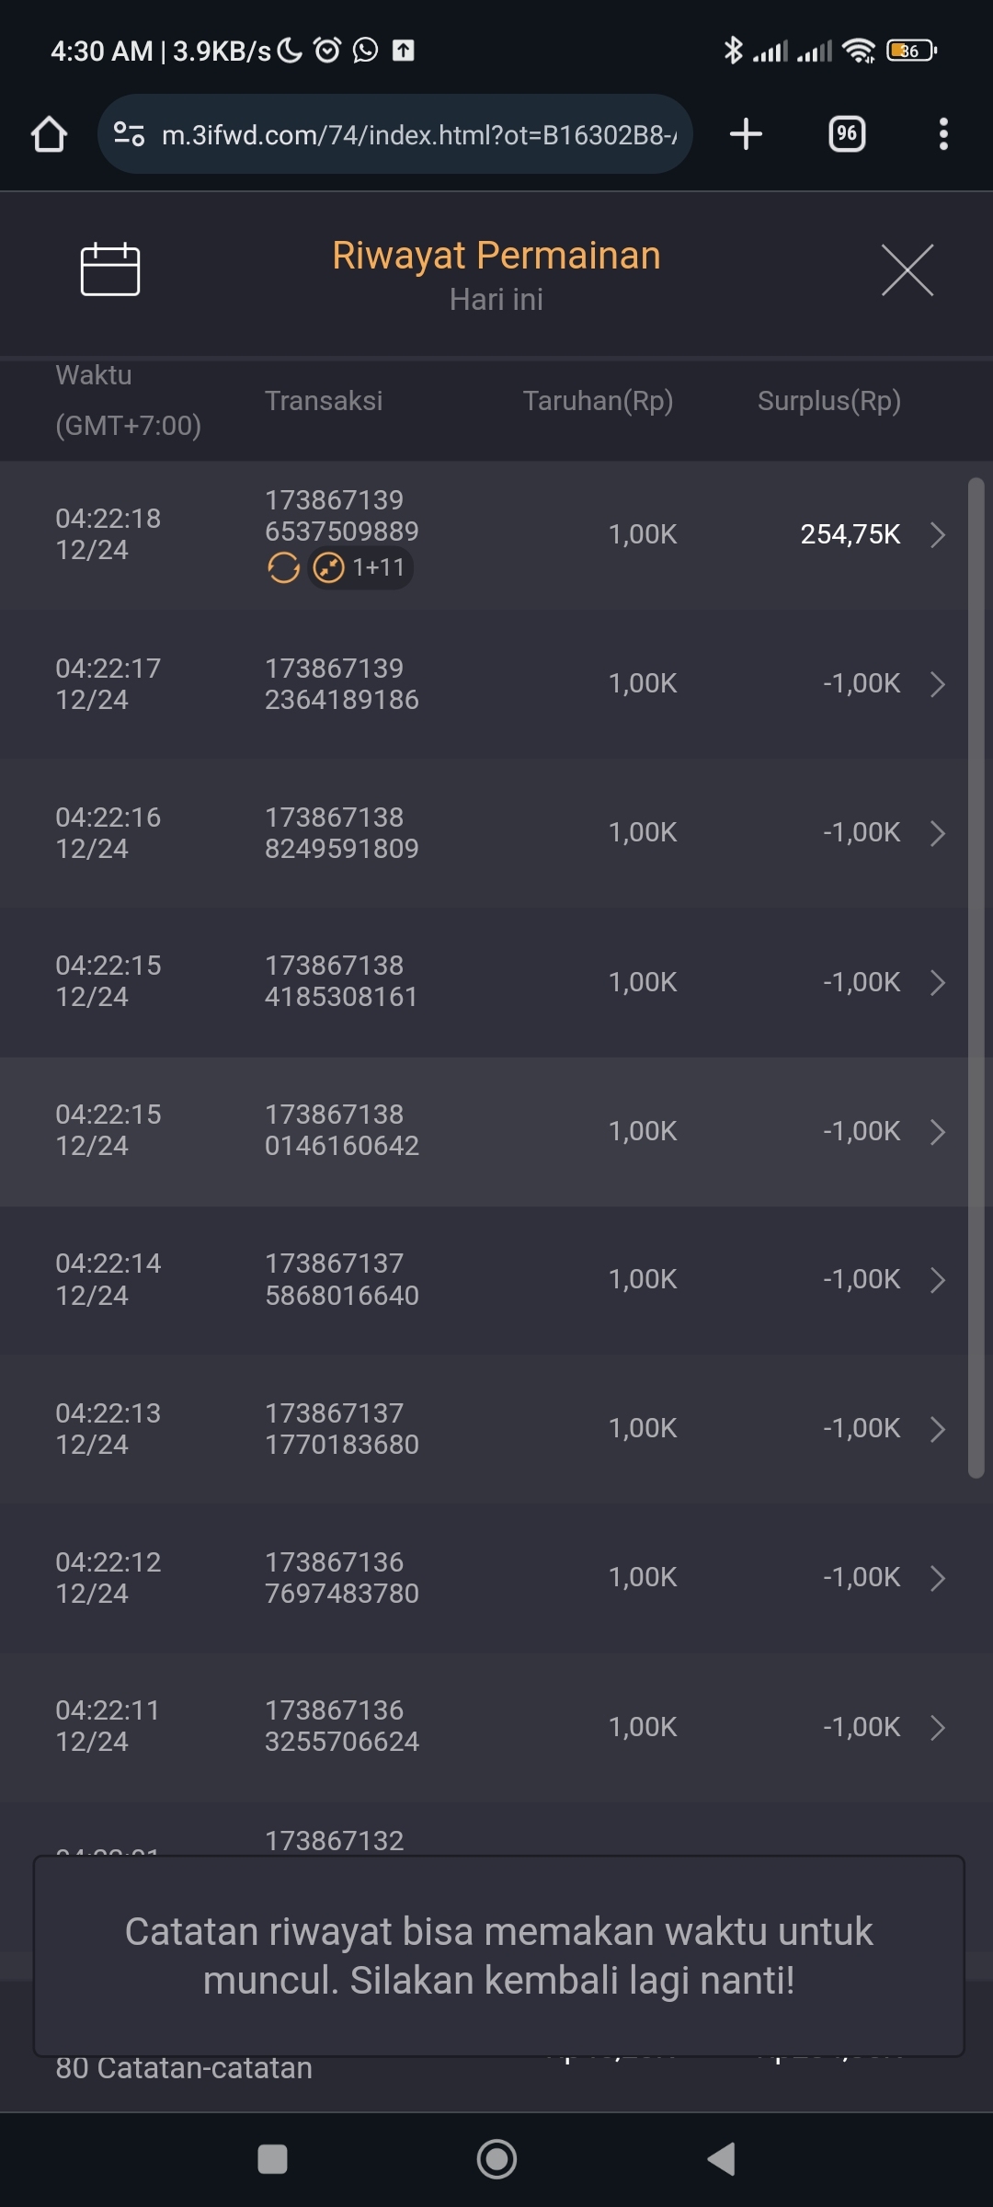Expand details for the 254,75K win row
993x2207 pixels.
click(937, 534)
